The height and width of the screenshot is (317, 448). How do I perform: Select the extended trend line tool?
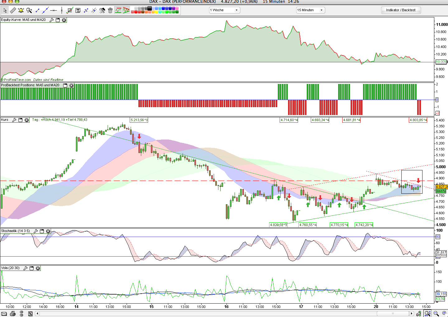coord(45,10)
